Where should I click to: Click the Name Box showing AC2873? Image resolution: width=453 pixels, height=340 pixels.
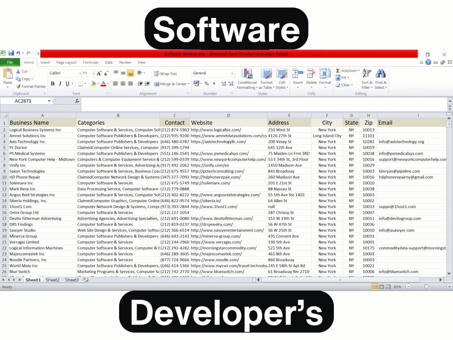tap(23, 101)
